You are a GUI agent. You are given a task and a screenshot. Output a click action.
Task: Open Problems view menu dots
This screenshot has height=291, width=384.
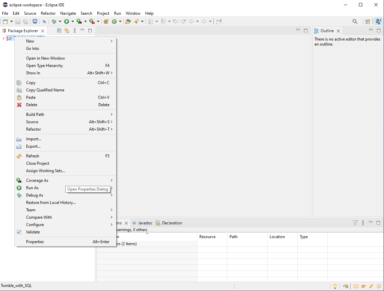[x=363, y=223]
